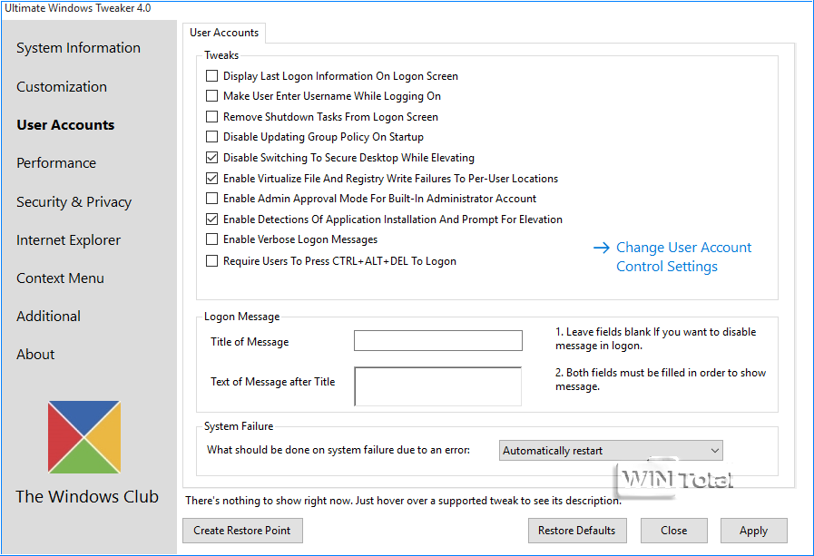The image size is (814, 556).
Task: Click the Close button
Action: (x=674, y=531)
